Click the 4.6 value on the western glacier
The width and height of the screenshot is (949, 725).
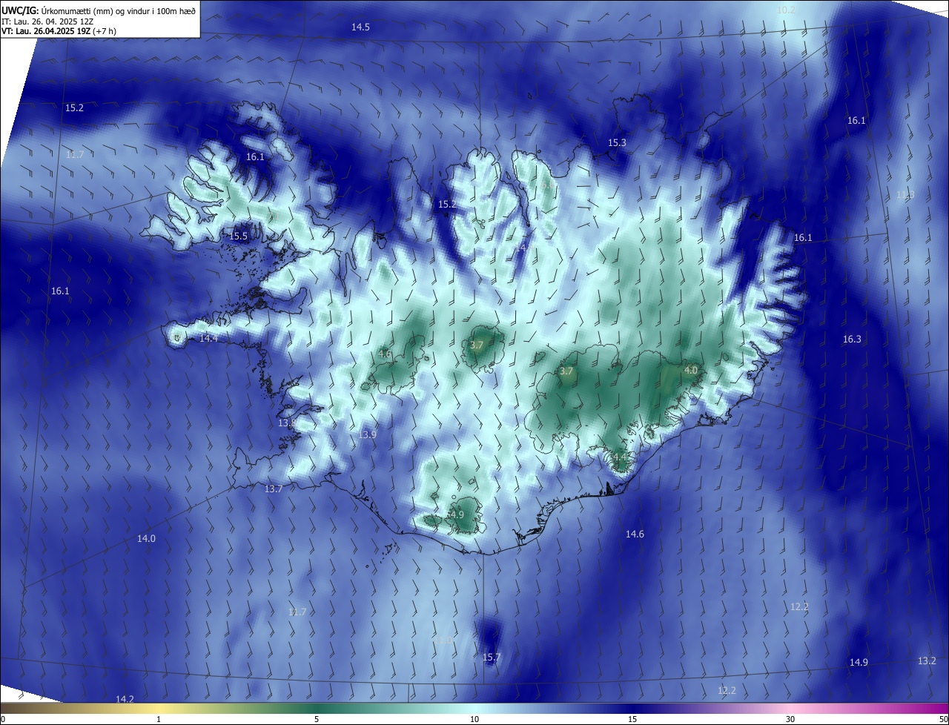(x=385, y=354)
